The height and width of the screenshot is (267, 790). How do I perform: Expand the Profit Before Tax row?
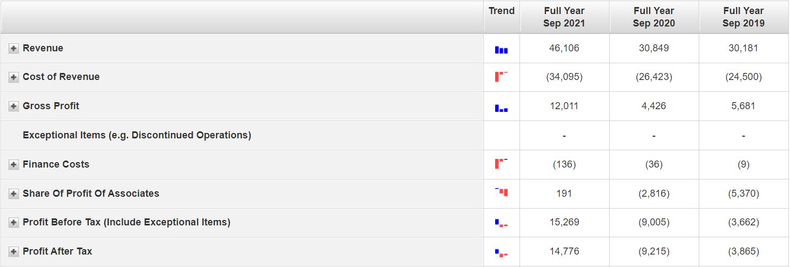pos(13,223)
